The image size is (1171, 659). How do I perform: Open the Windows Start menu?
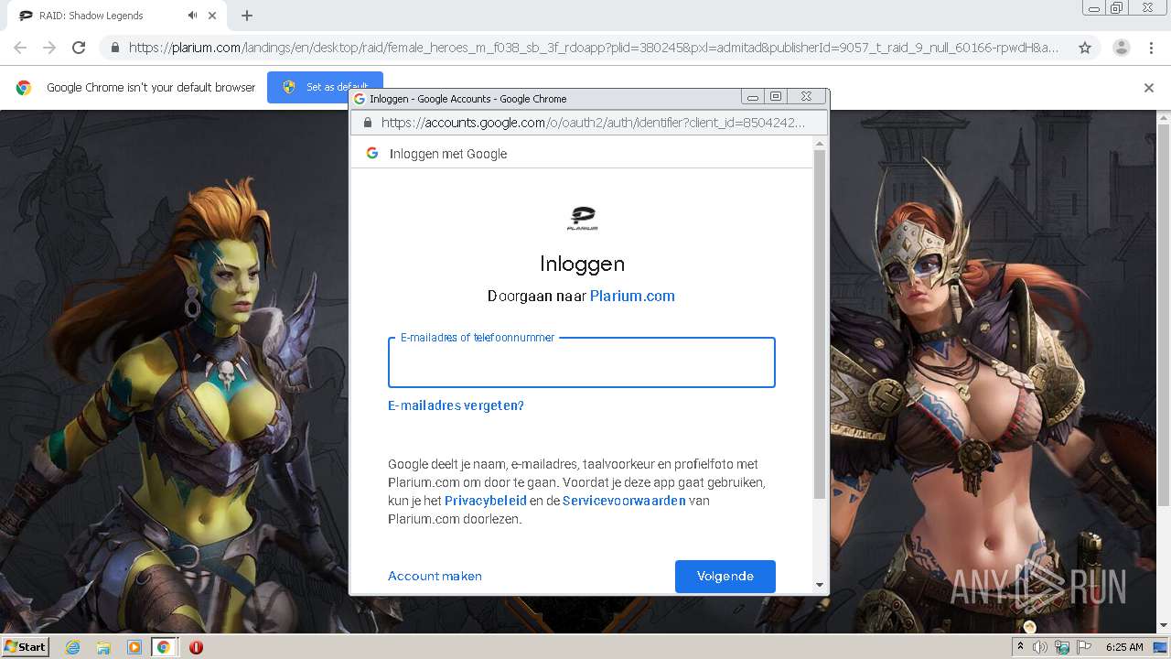tap(25, 646)
